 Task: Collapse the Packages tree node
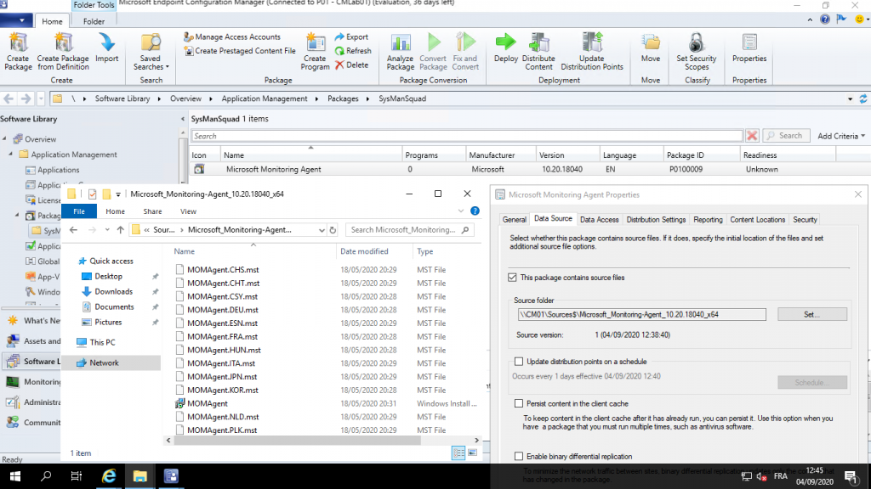[17, 215]
